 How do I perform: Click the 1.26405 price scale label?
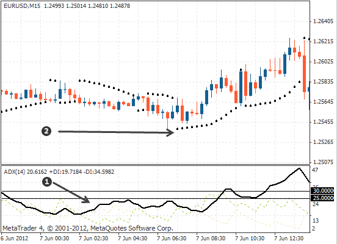(323, 21)
